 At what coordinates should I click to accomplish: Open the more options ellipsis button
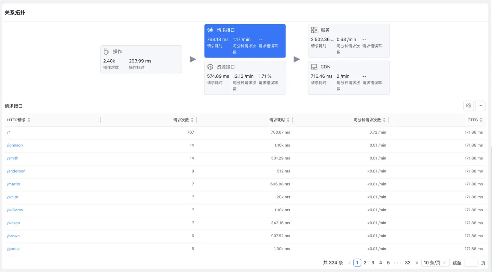click(480, 106)
